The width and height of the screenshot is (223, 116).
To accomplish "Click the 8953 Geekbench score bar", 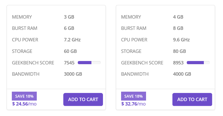I will click(x=198, y=63).
